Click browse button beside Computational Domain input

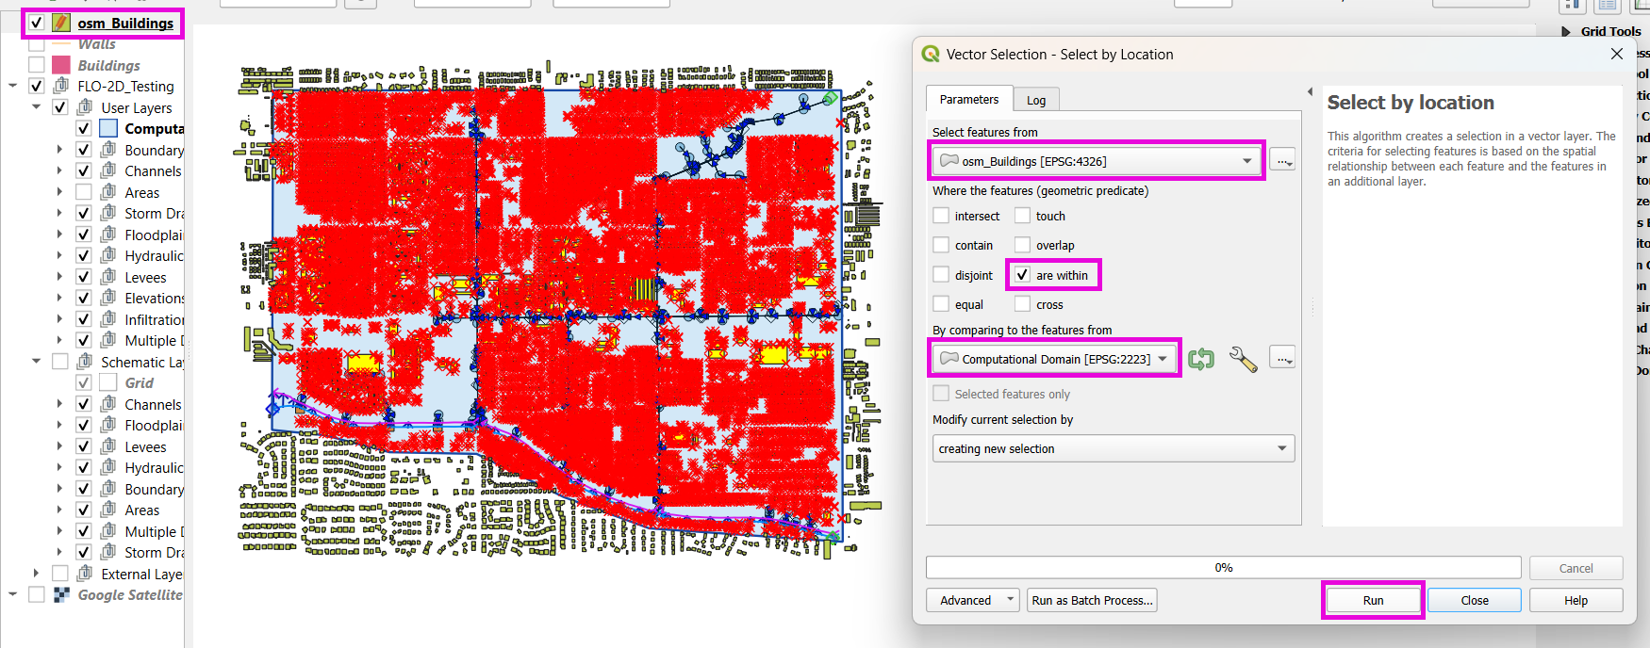(1282, 359)
